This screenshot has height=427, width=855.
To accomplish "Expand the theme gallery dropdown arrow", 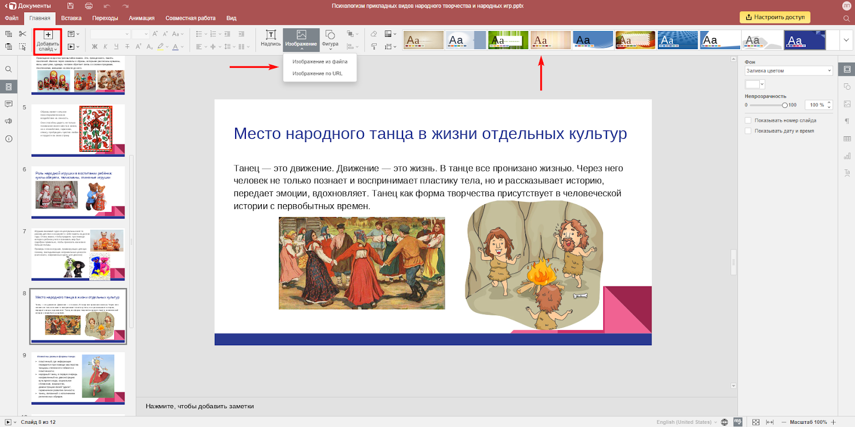I will point(846,40).
